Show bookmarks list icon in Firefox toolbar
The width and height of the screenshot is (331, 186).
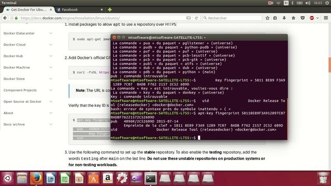pos(275,18)
